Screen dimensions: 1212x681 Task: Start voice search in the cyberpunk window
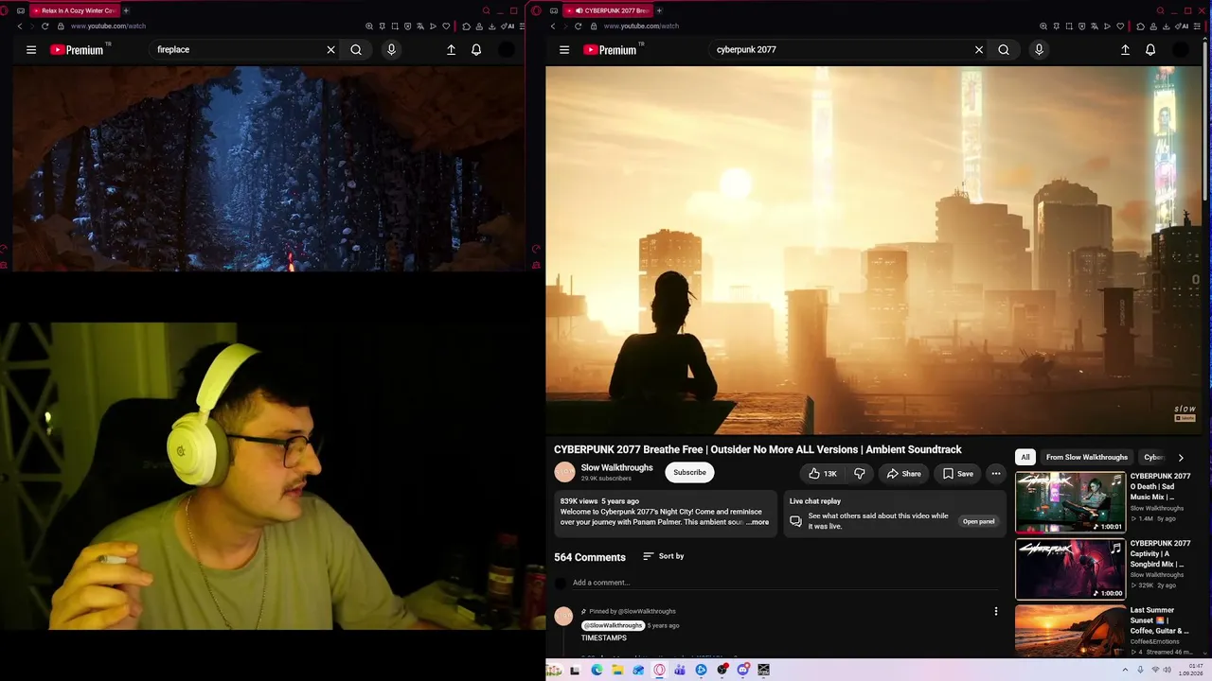[1039, 50]
